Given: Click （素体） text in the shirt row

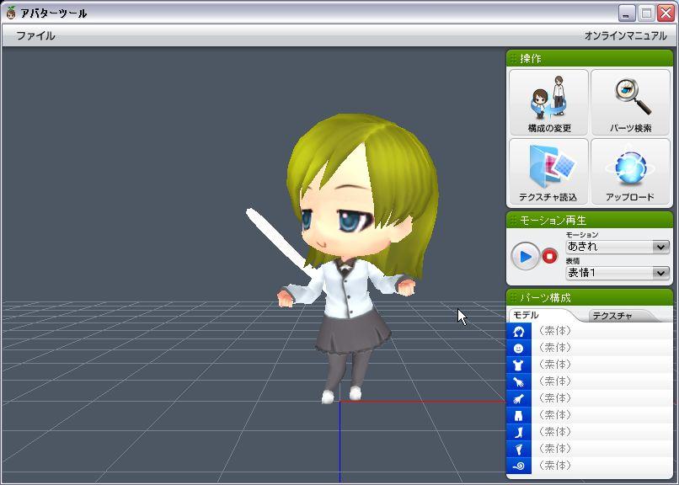Looking at the screenshot, I should [555, 365].
